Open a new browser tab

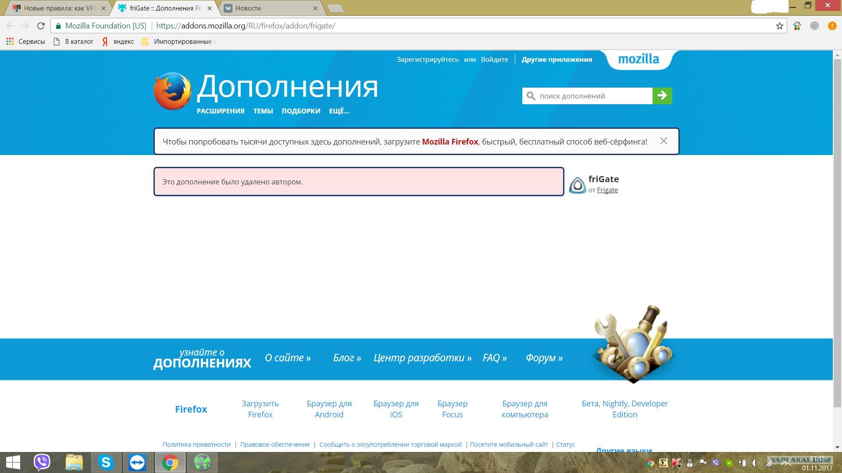point(335,8)
